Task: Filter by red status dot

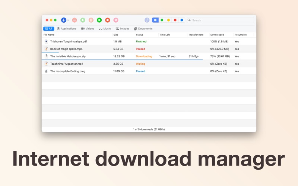Action: pyautogui.click(x=175, y=20)
